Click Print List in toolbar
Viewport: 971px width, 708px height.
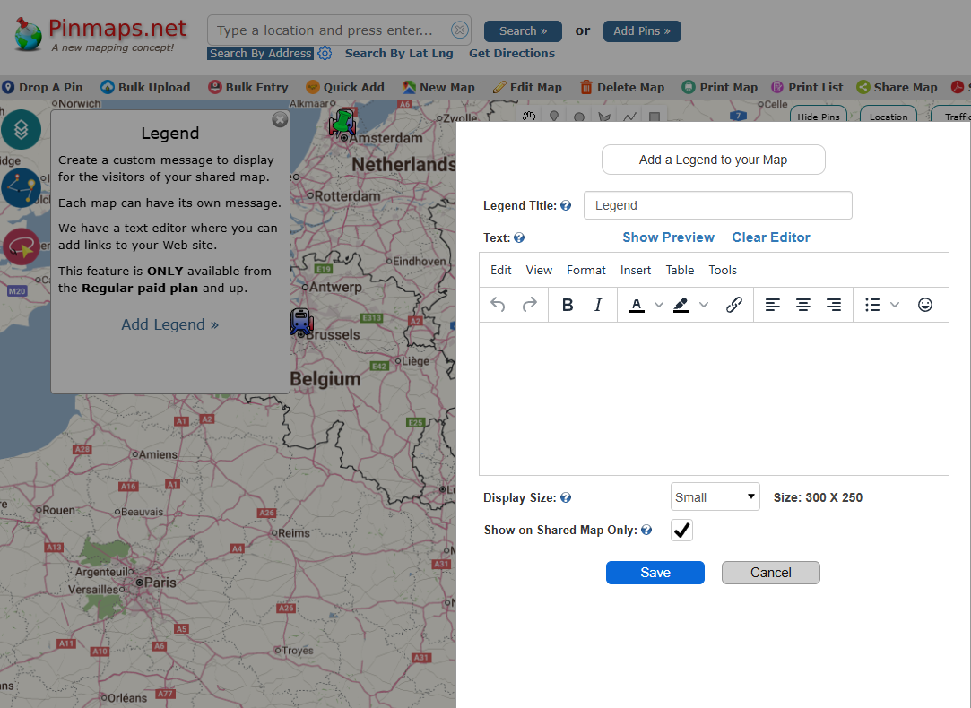[807, 87]
